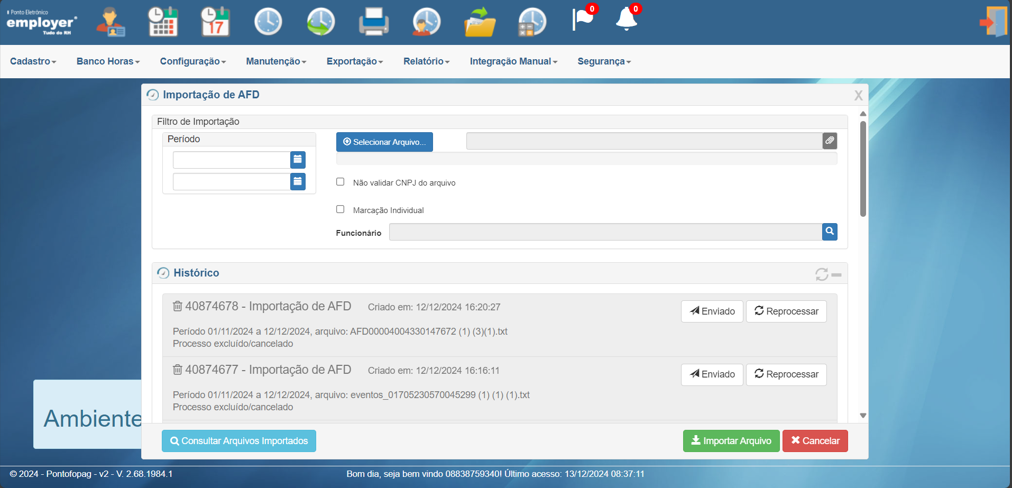
Task: Expand the Integração Manual menu
Action: tap(513, 61)
